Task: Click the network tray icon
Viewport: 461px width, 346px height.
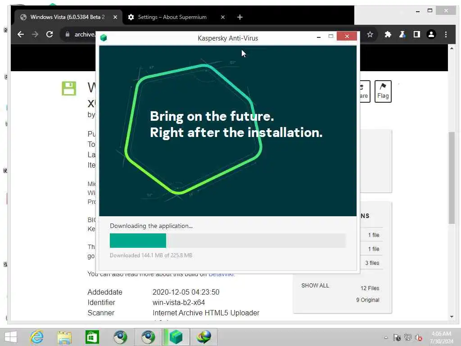Action: [x=408, y=338]
